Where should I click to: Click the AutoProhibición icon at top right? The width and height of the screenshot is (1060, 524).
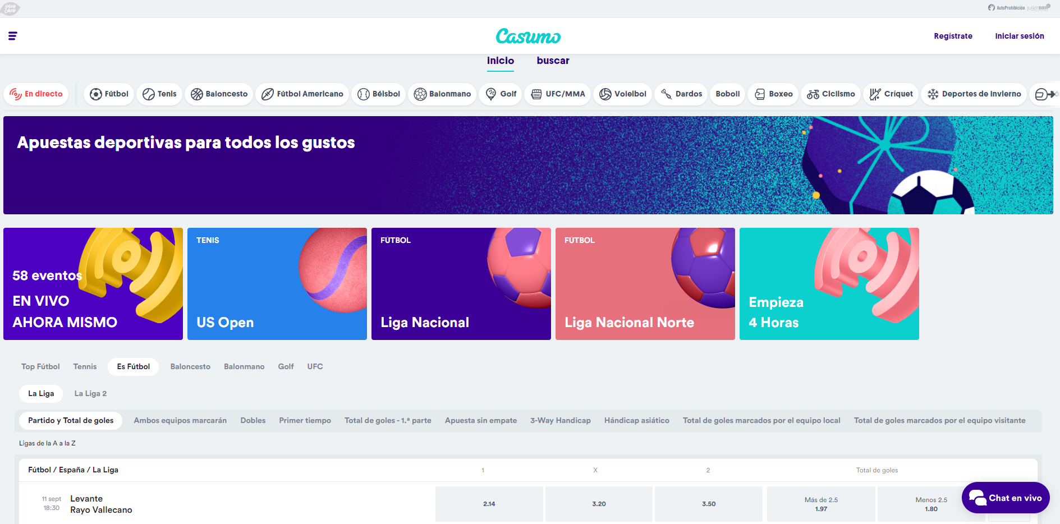click(x=992, y=8)
